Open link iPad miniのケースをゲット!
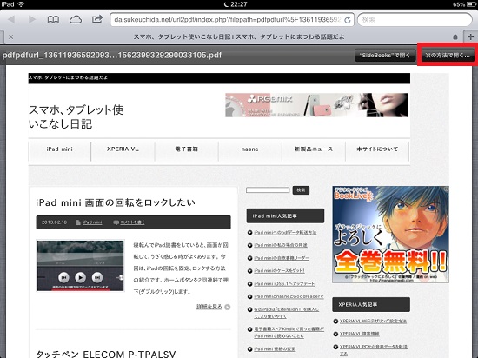The image size is (478, 358). tap(279, 271)
